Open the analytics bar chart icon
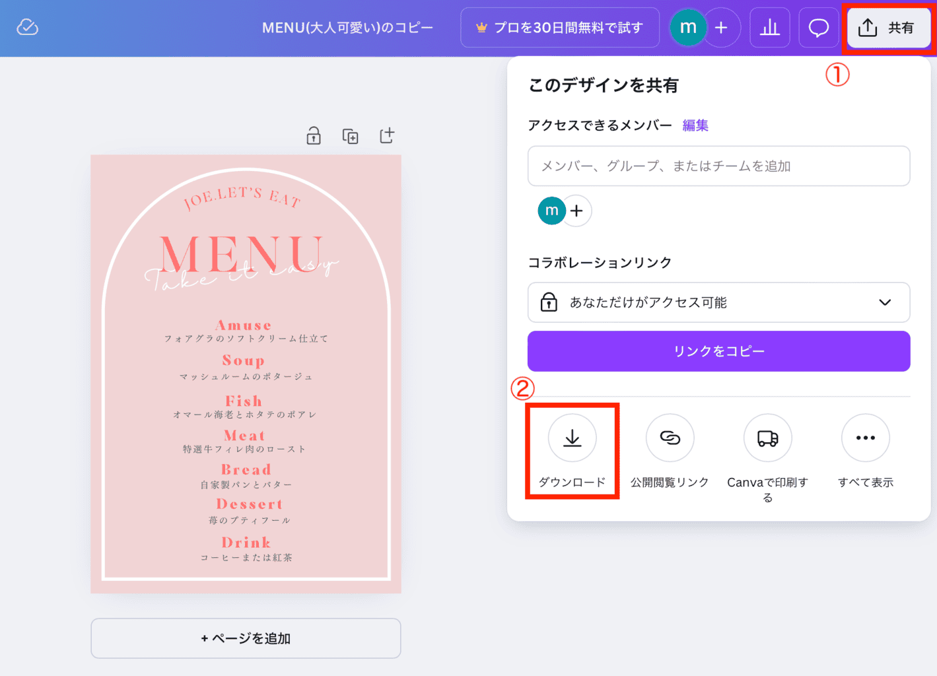937x676 pixels. [x=769, y=28]
